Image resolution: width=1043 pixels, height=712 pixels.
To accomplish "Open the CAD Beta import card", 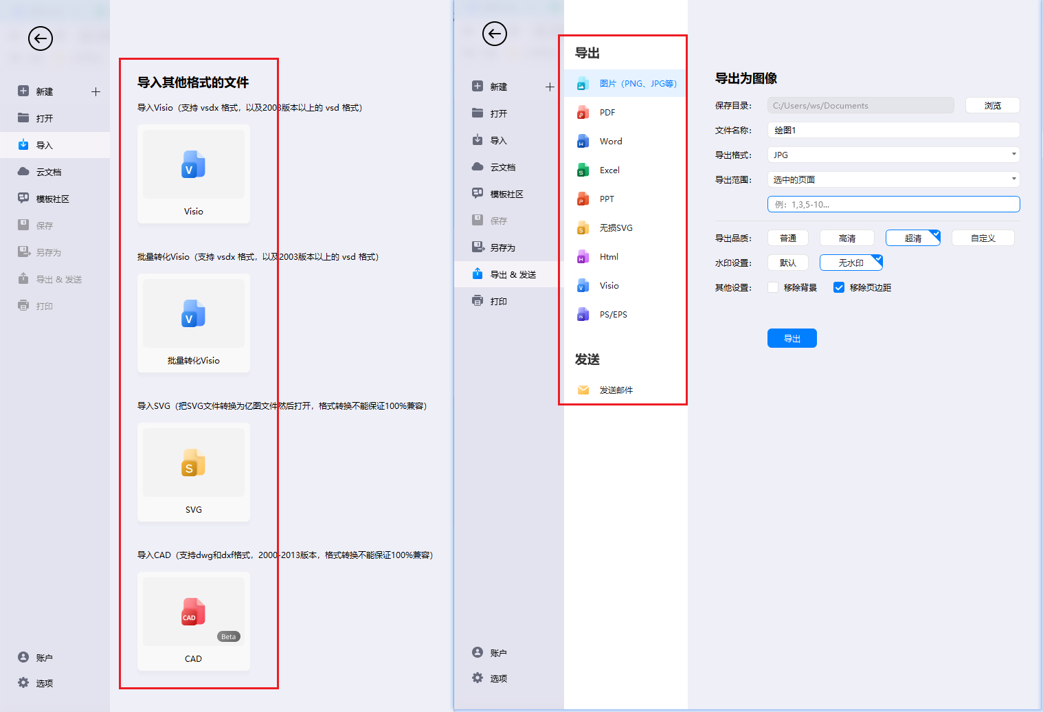I will (x=194, y=621).
